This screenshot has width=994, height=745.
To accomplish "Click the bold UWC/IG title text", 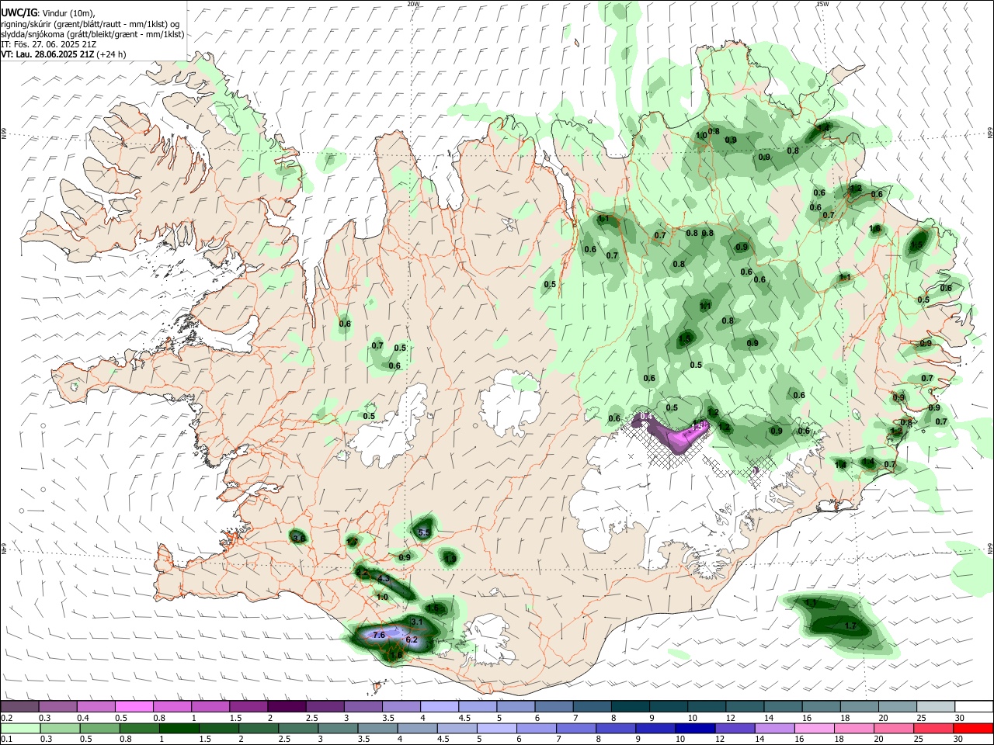I will (x=19, y=13).
